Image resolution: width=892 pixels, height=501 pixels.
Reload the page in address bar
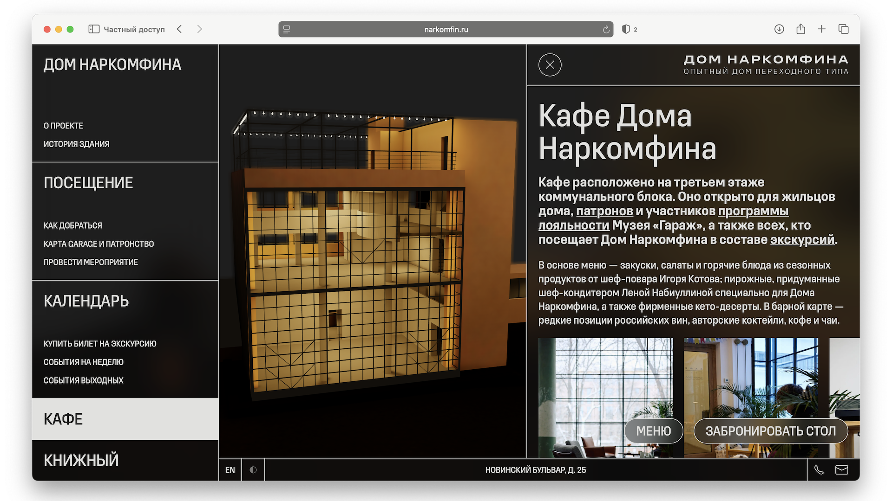[606, 30]
